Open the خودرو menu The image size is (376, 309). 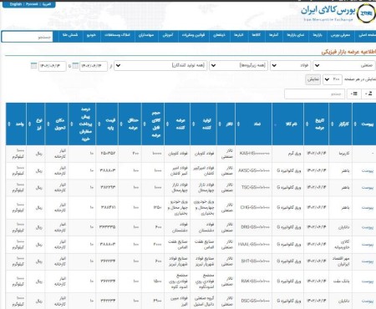pyautogui.click(x=91, y=35)
